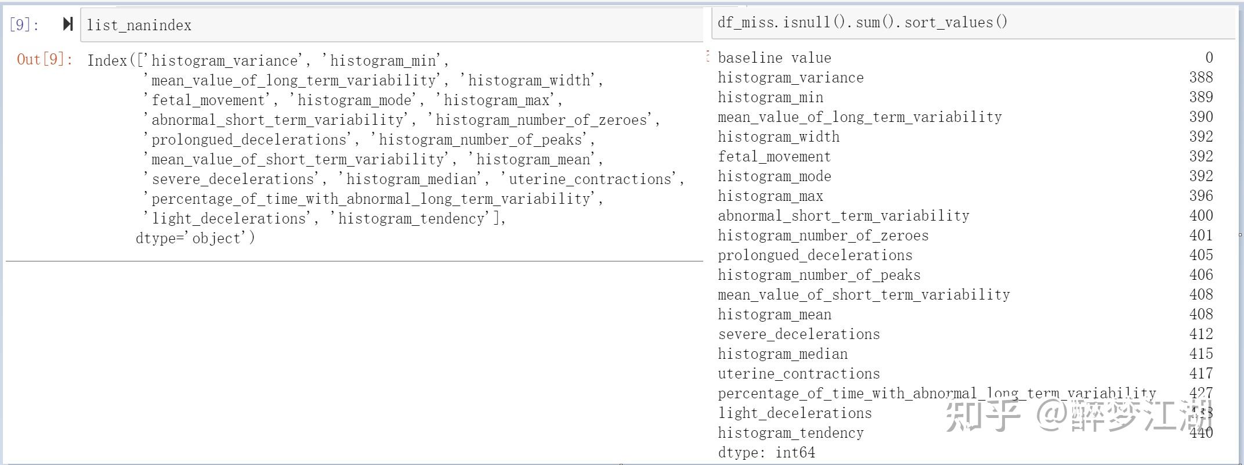Click the list_nanindex code input cell
The height and width of the screenshot is (465, 1244).
click(392, 25)
